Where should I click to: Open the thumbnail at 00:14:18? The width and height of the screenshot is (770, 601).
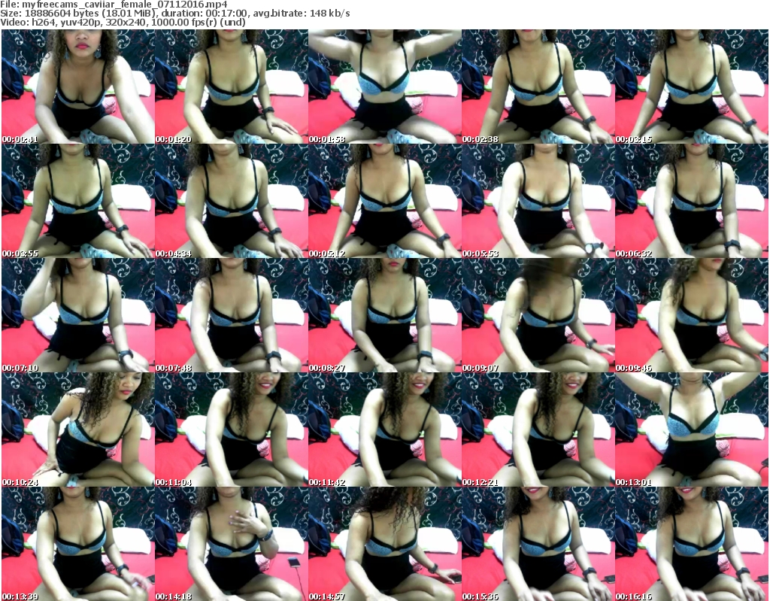coord(232,544)
